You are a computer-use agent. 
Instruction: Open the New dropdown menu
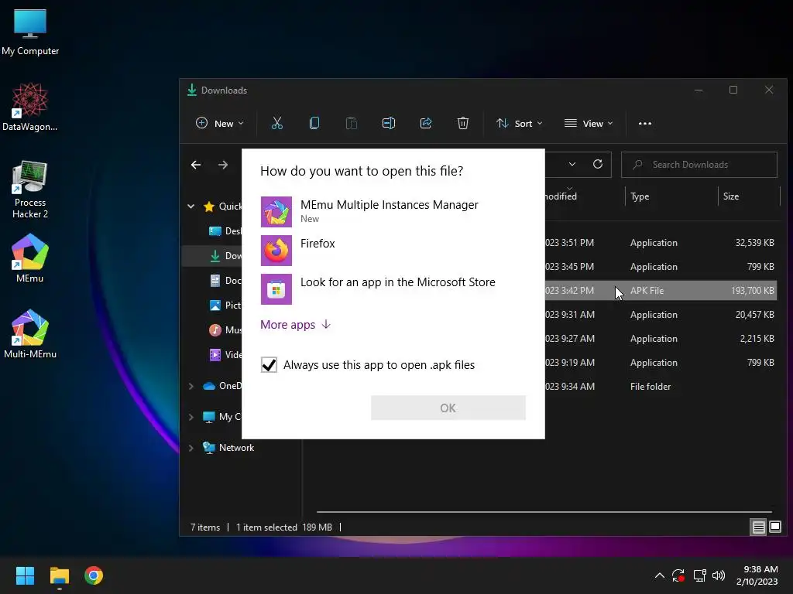pos(219,123)
